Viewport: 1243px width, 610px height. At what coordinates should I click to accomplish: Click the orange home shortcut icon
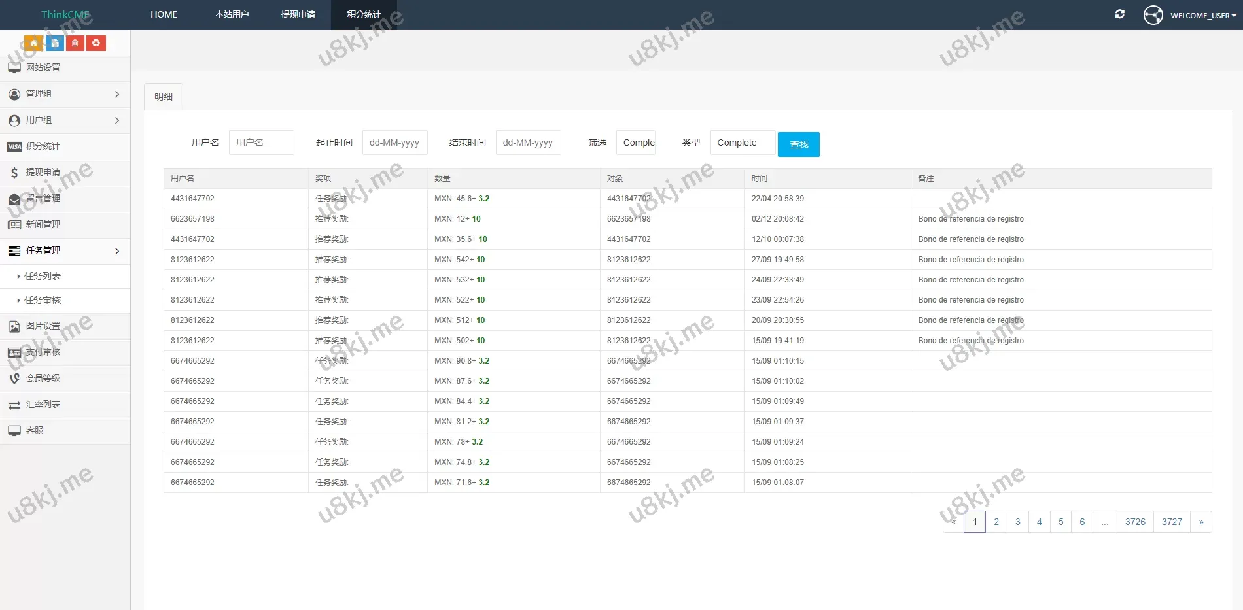pyautogui.click(x=33, y=43)
